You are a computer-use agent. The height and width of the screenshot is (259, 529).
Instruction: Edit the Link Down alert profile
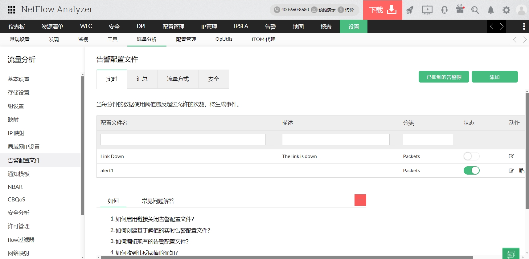[511, 156]
